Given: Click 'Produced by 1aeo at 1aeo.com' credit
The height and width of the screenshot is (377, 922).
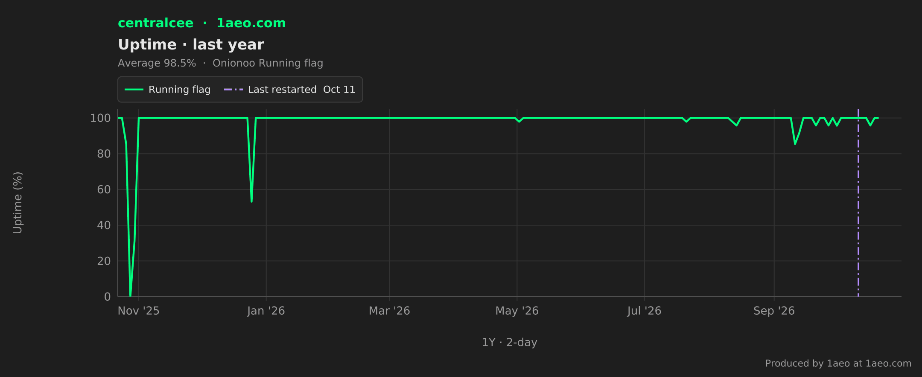Looking at the screenshot, I should click(x=838, y=363).
